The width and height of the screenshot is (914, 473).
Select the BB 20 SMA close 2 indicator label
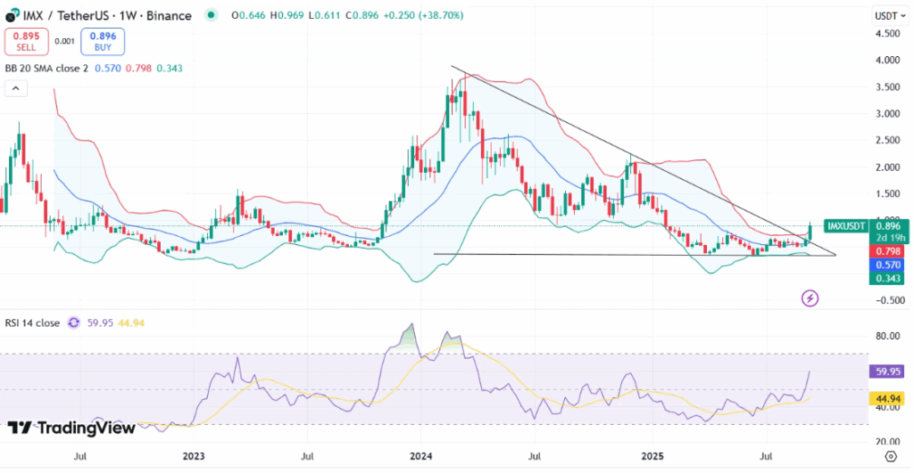pyautogui.click(x=46, y=68)
